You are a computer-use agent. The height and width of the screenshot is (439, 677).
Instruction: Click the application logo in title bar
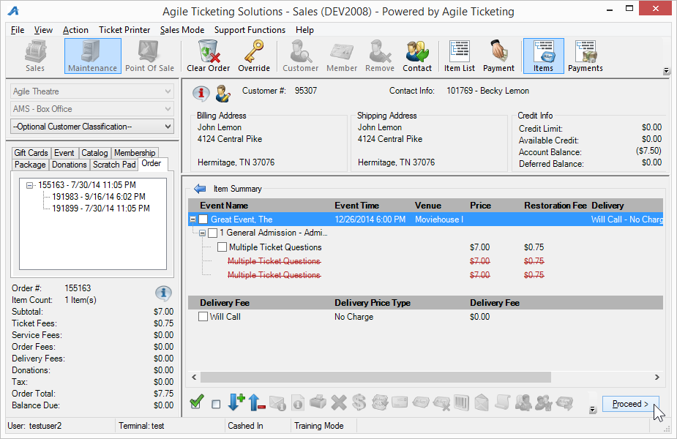pos(13,11)
